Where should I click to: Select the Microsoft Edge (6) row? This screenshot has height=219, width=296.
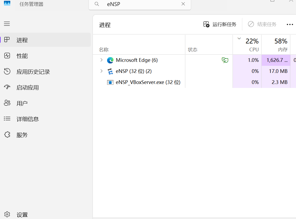[x=194, y=60]
